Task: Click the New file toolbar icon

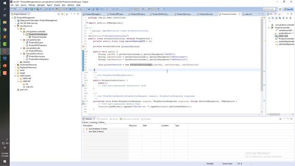Action: (12, 9)
